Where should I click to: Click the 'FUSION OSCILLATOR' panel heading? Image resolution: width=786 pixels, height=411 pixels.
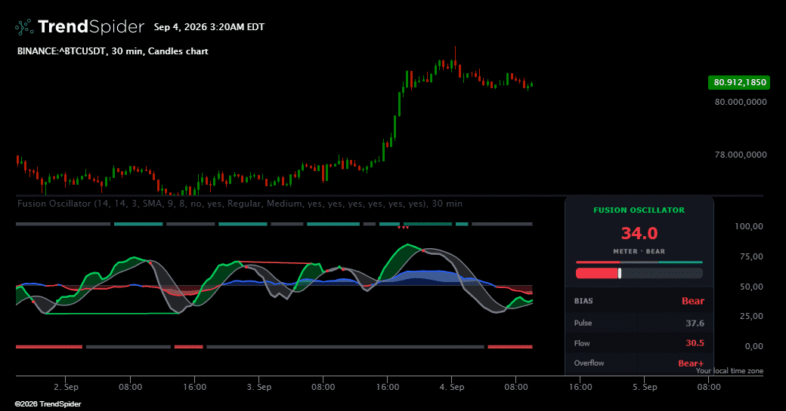[x=639, y=210]
